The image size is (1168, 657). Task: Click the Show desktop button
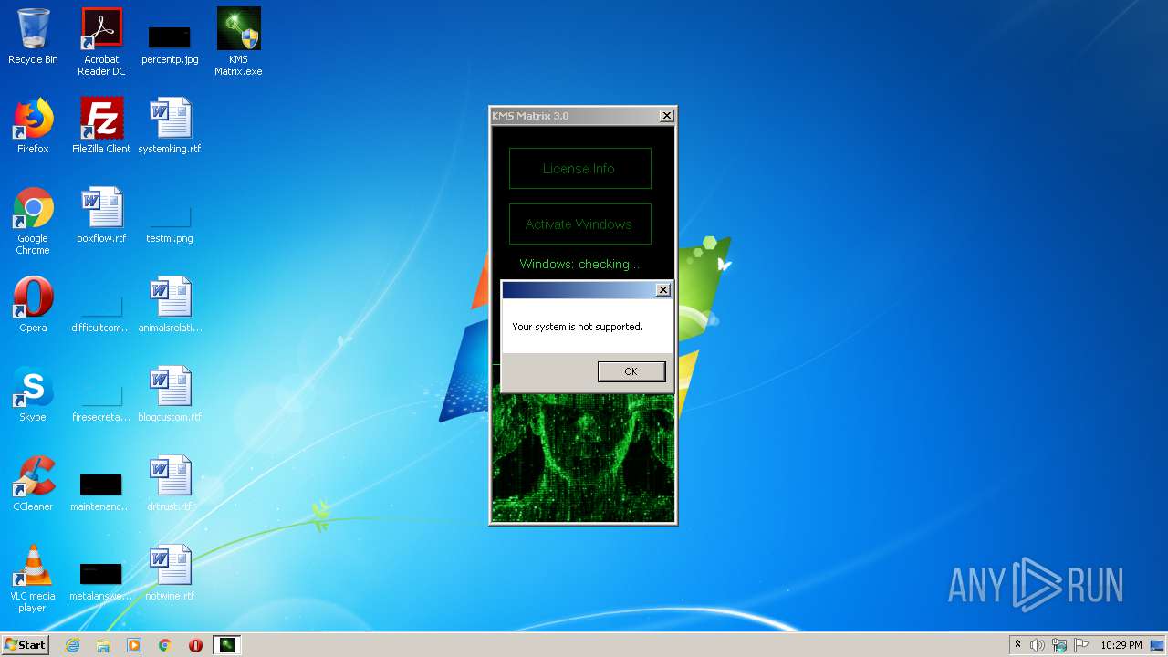pyautogui.click(x=1159, y=645)
